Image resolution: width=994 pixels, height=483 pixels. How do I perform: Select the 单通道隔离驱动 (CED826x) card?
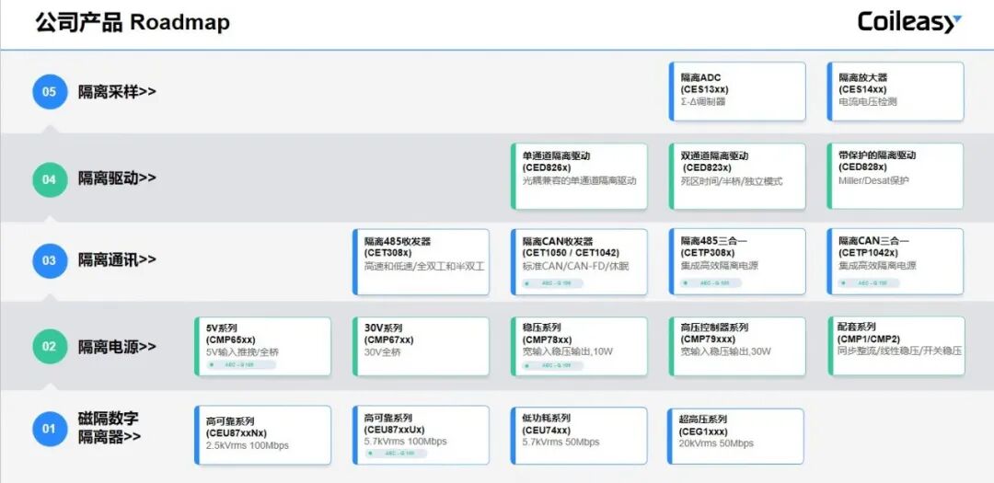[x=580, y=177]
